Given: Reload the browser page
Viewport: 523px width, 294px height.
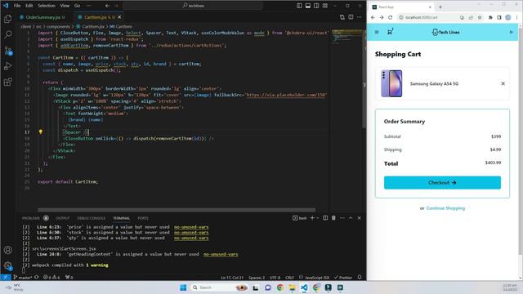Looking at the screenshot, I should tap(391, 17).
